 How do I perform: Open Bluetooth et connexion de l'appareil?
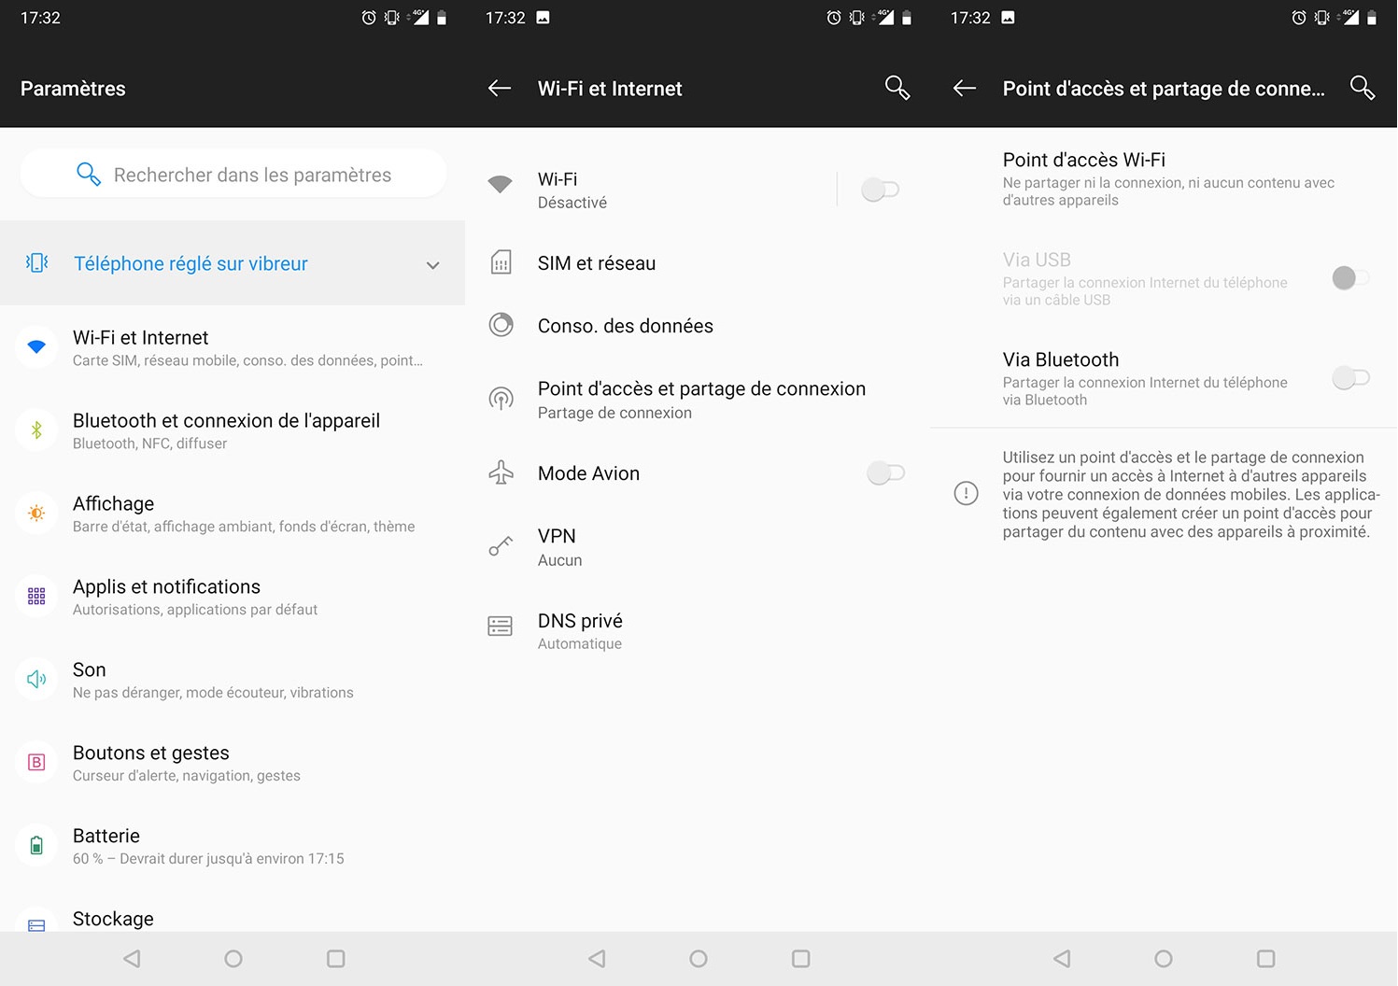point(233,430)
